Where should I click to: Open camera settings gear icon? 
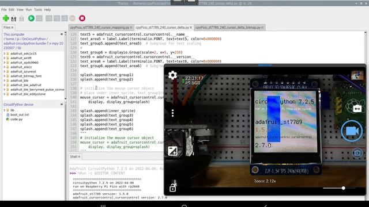click(172, 75)
